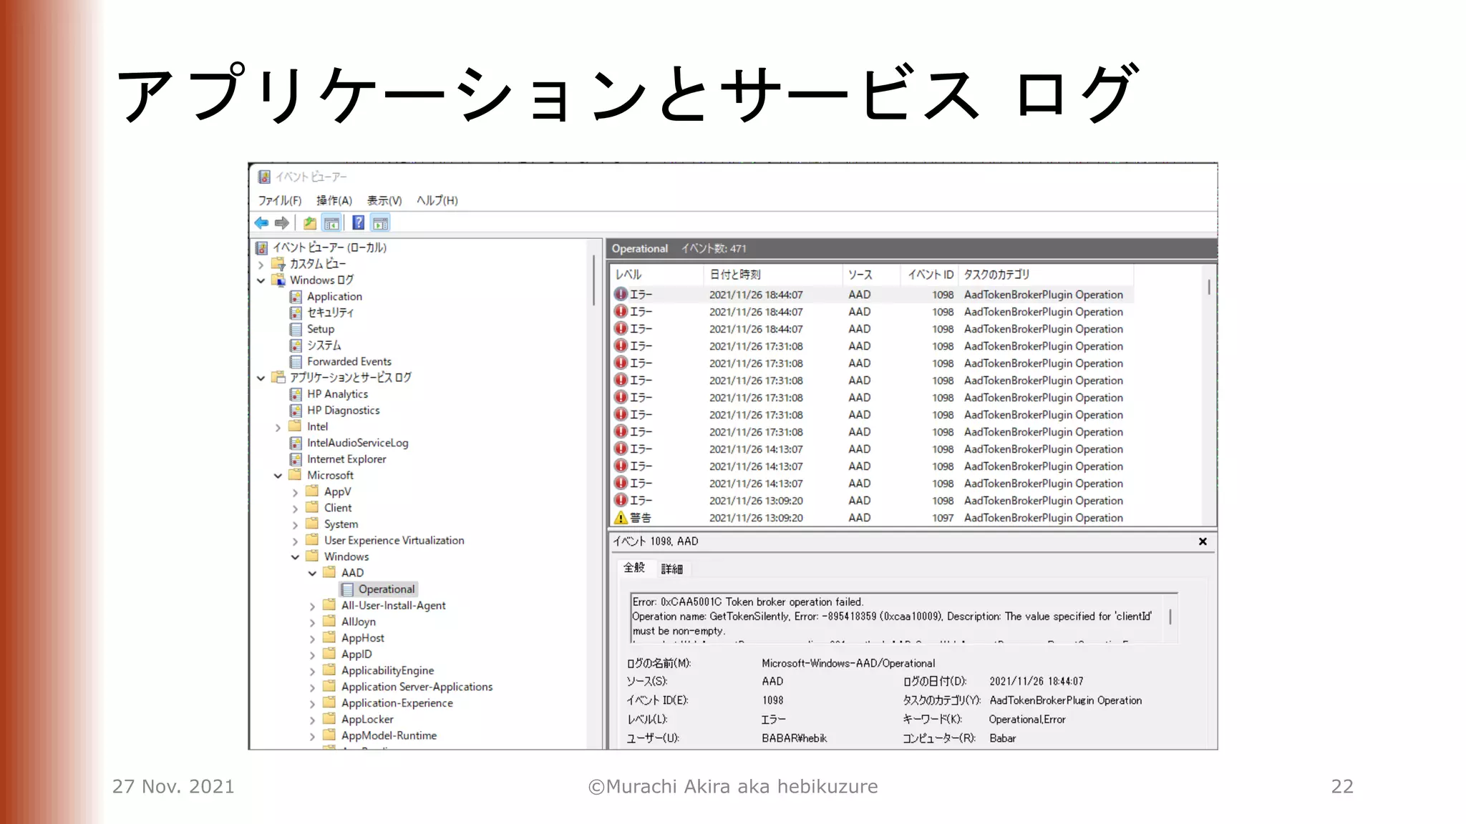Click the Back arrow toolbar icon

tap(261, 223)
